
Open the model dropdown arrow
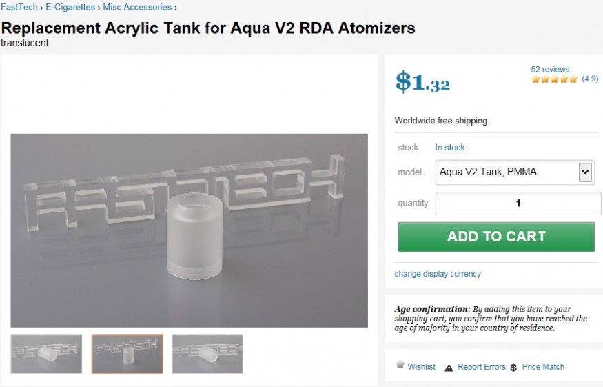[x=585, y=172]
